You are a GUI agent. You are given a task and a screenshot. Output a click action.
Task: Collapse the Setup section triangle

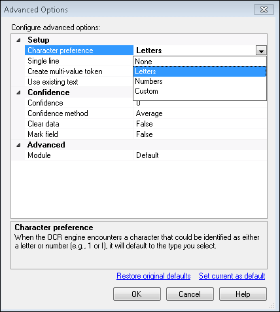[x=18, y=40]
